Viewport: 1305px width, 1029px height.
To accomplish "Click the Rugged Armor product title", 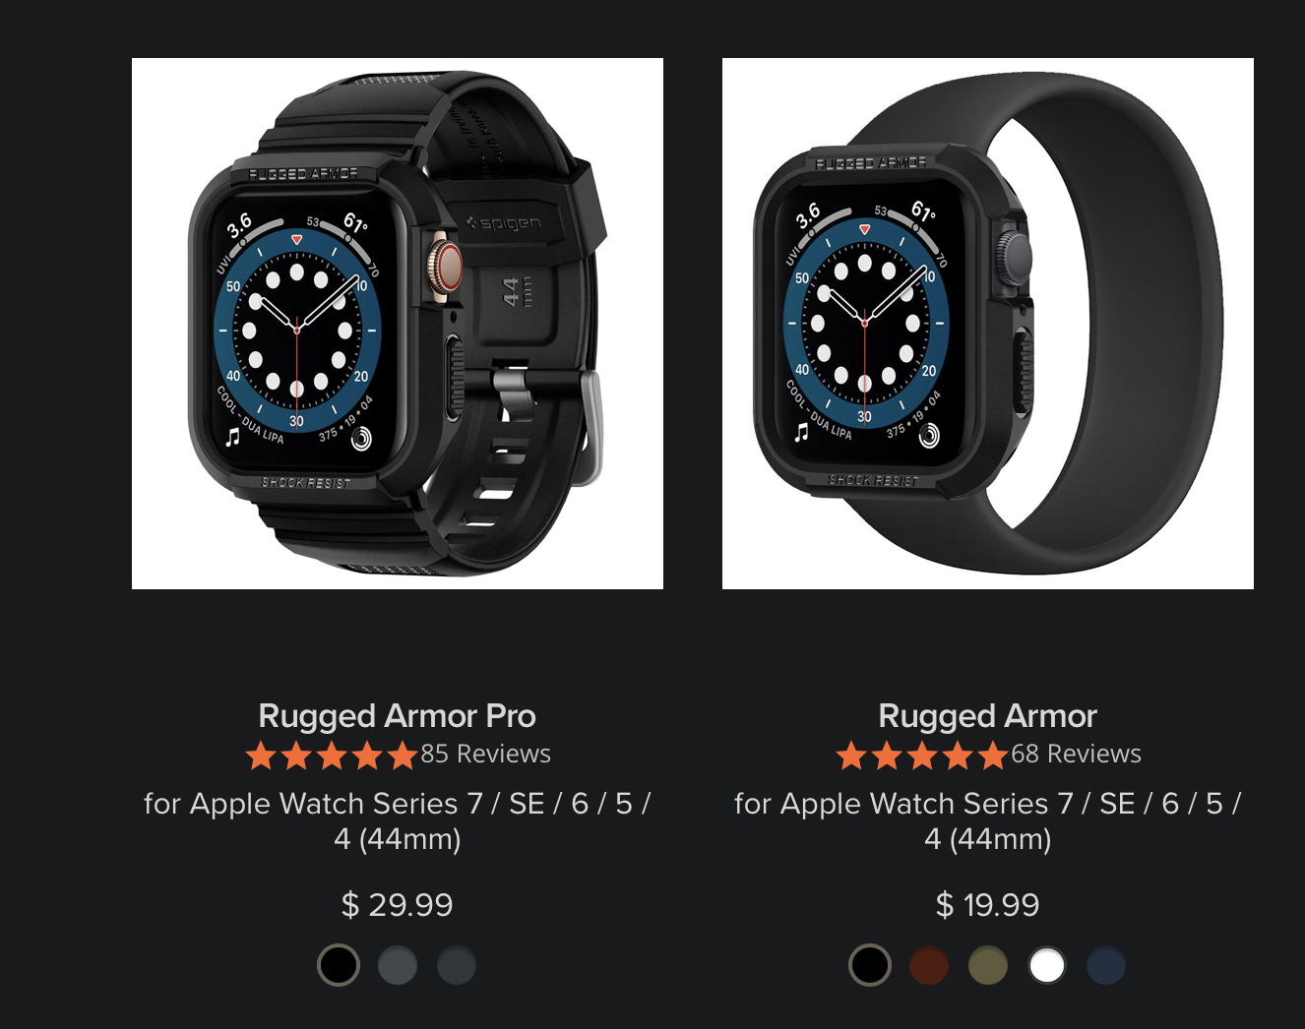I will click(988, 716).
